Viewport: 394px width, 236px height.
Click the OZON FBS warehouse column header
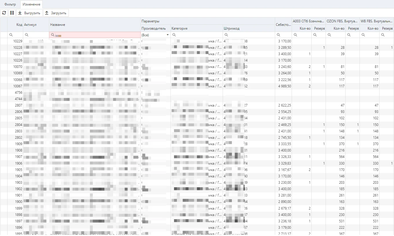point(342,21)
